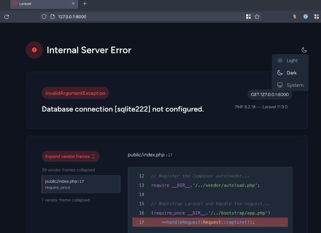Click the up-down chevron on Expand vendor frames
The image size is (321, 233).
tap(93, 156)
